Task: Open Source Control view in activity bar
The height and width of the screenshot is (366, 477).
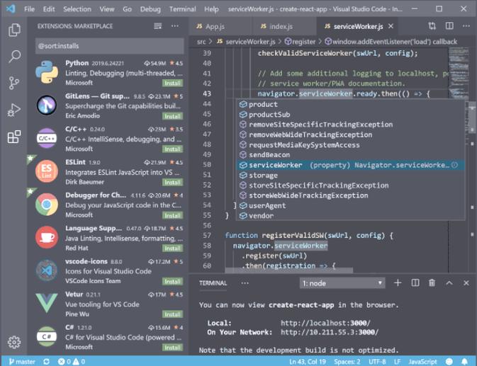Action: (x=13, y=83)
